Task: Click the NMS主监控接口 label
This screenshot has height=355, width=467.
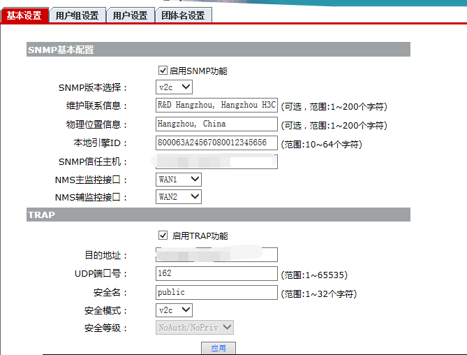Action: [91, 180]
